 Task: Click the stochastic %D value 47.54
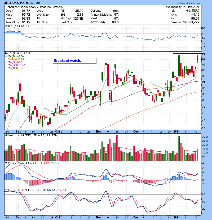click(62, 190)
